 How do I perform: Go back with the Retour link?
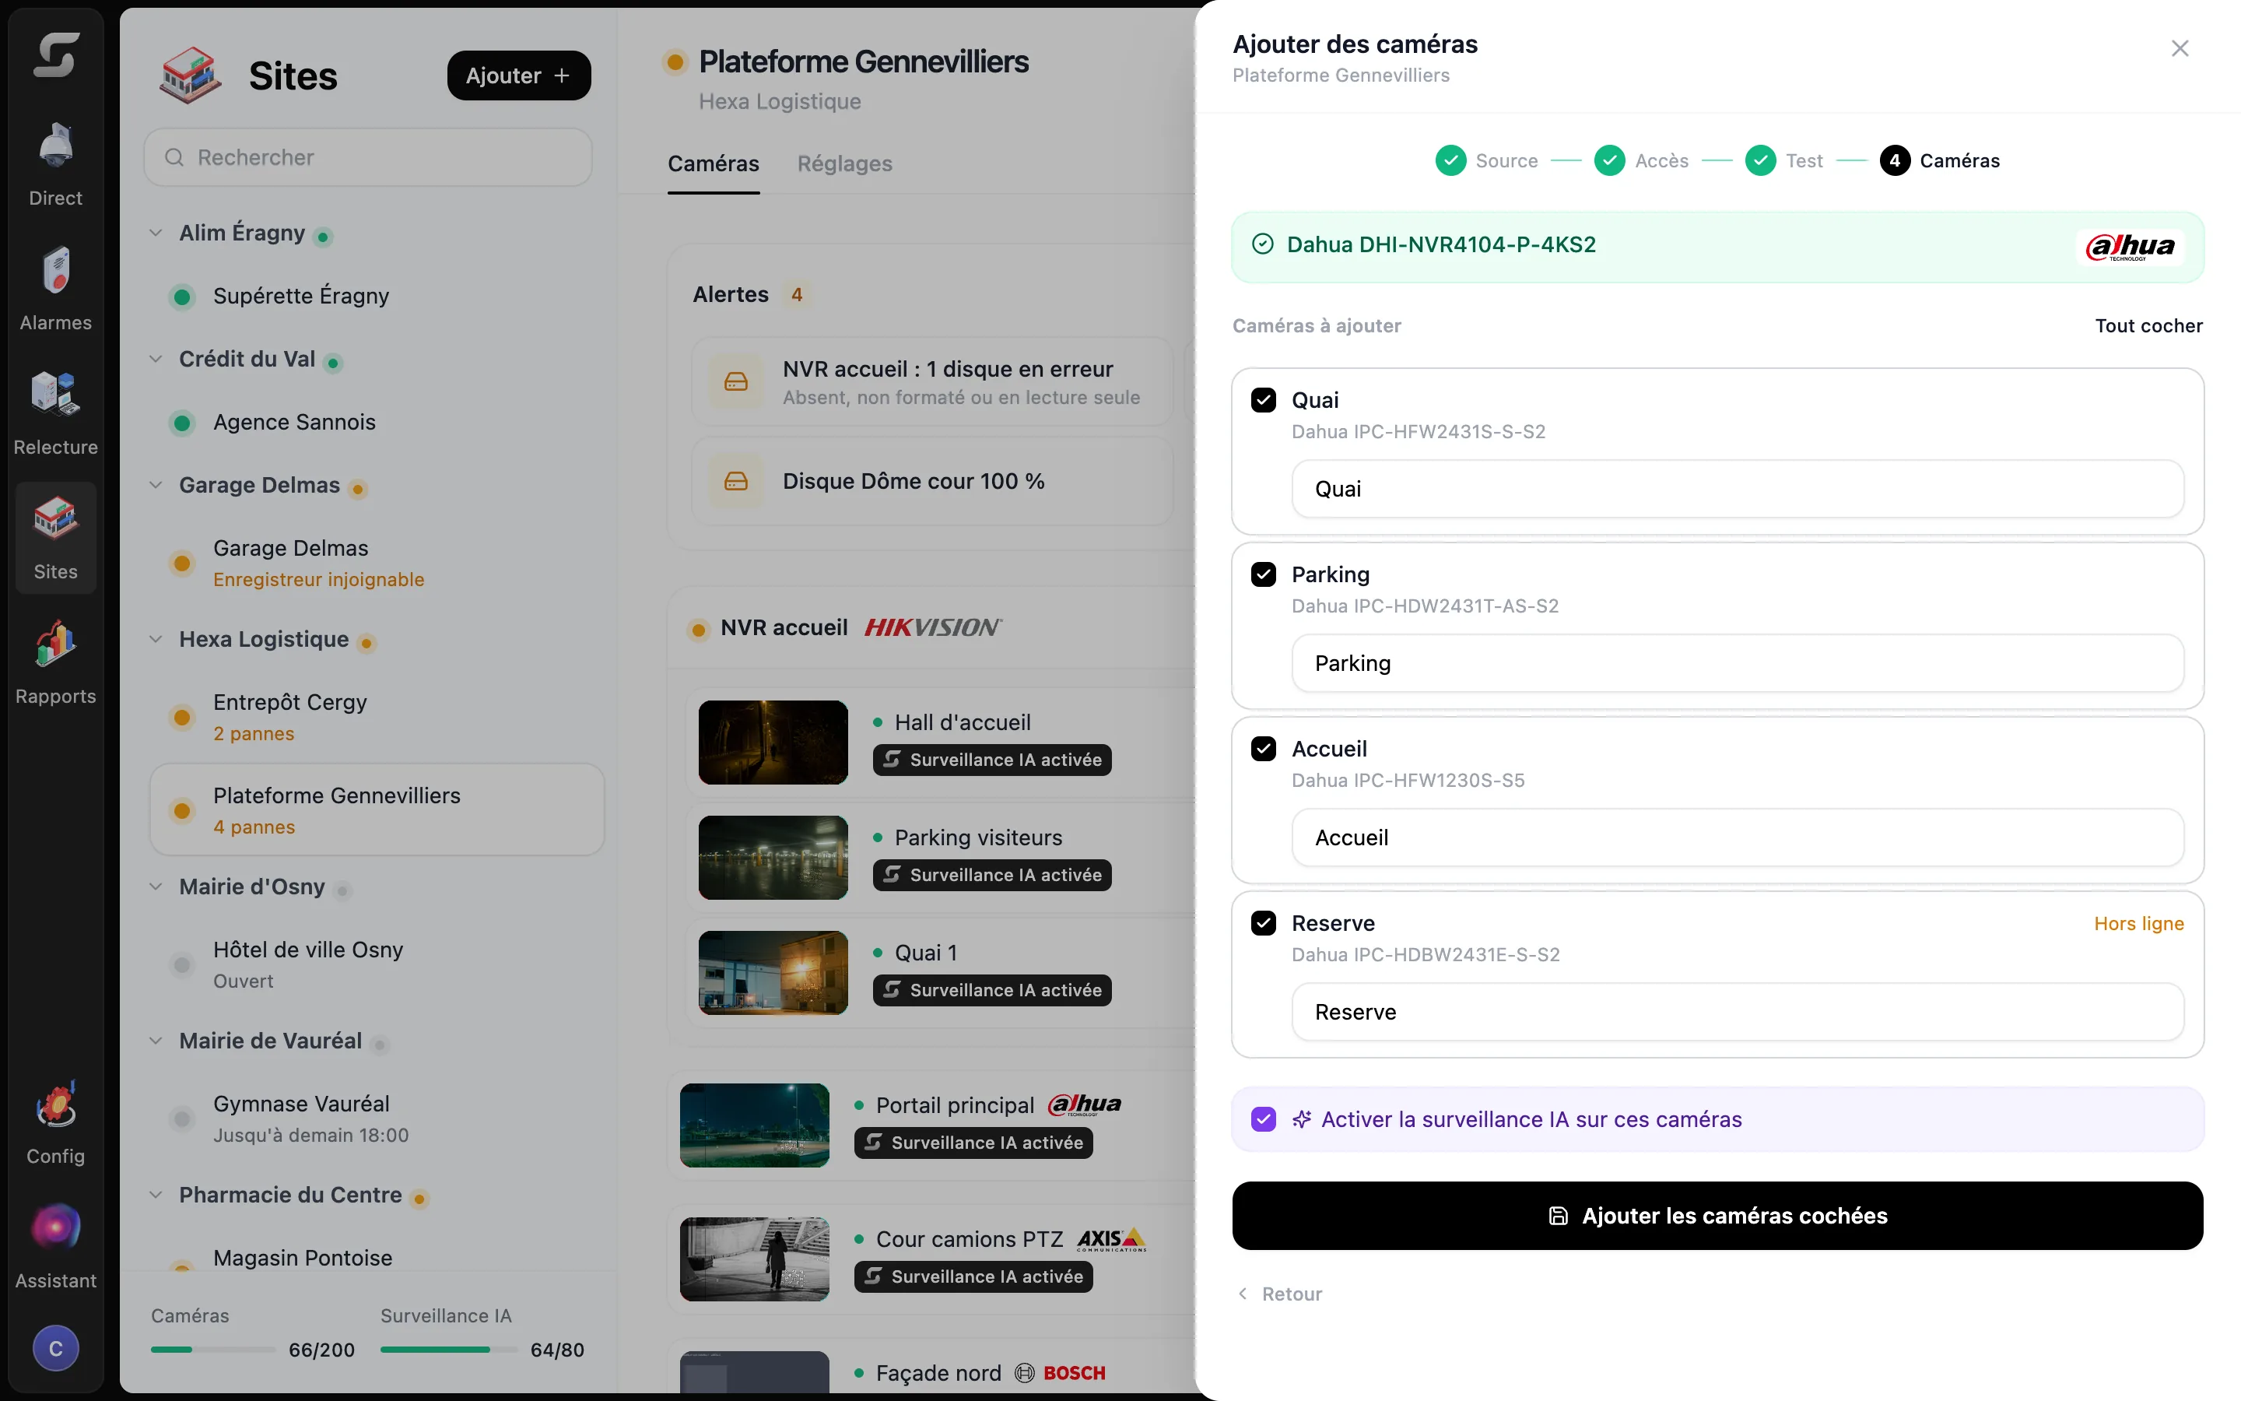coord(1281,1294)
